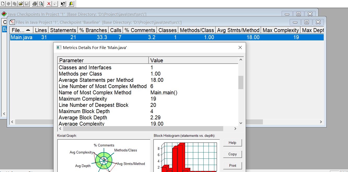Select the 'Methods per Class' parameter row
348x172 pixels.
click(x=148, y=74)
